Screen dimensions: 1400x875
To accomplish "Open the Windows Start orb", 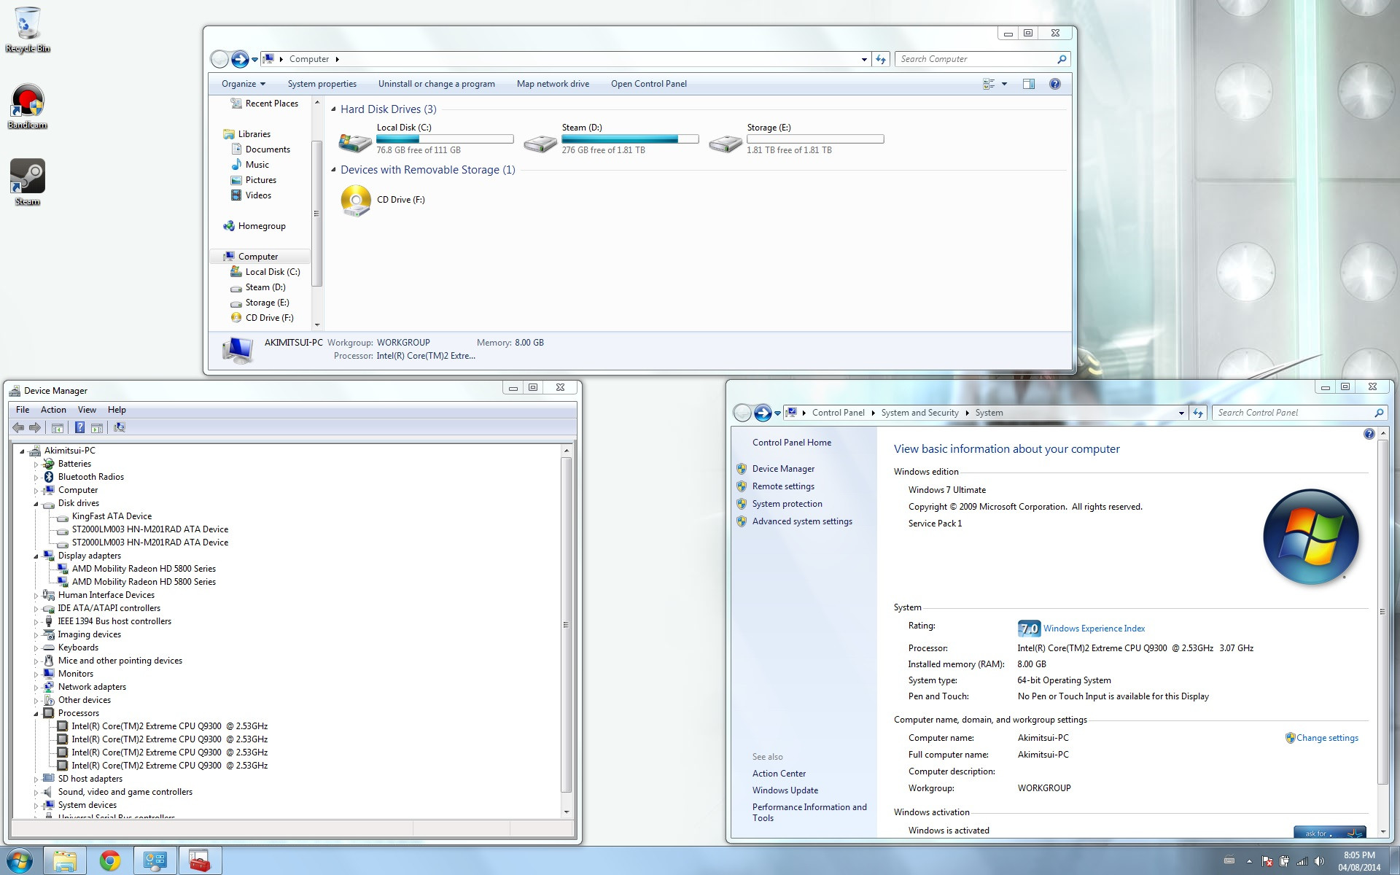I will (x=20, y=861).
